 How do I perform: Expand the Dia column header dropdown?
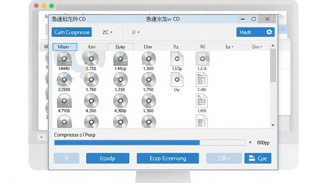pyautogui.click(x=257, y=47)
